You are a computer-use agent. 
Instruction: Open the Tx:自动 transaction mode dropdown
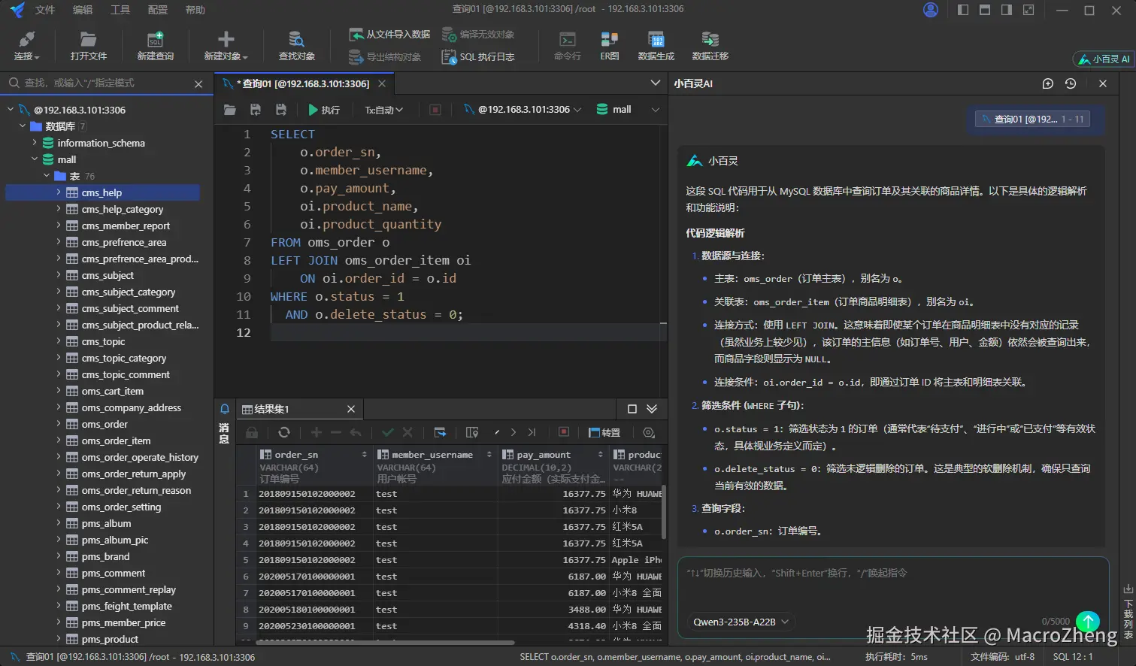pyautogui.click(x=384, y=110)
